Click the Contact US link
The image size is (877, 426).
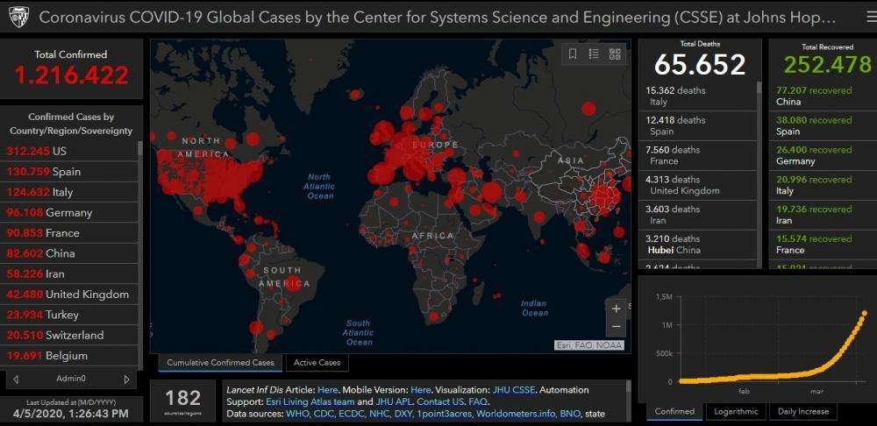click(440, 402)
